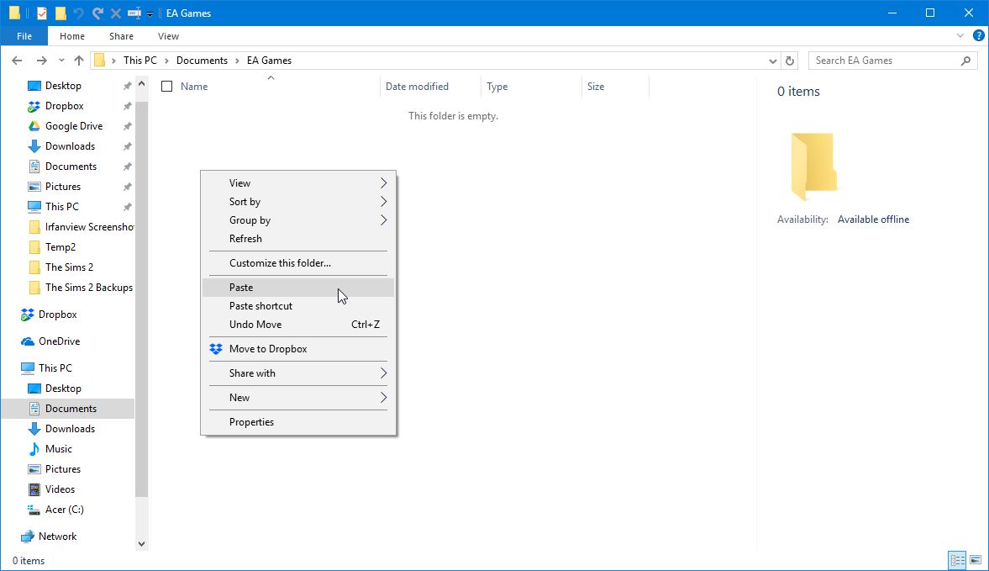
Task: Open the Recent locations dropdown arrow
Action: click(x=61, y=61)
